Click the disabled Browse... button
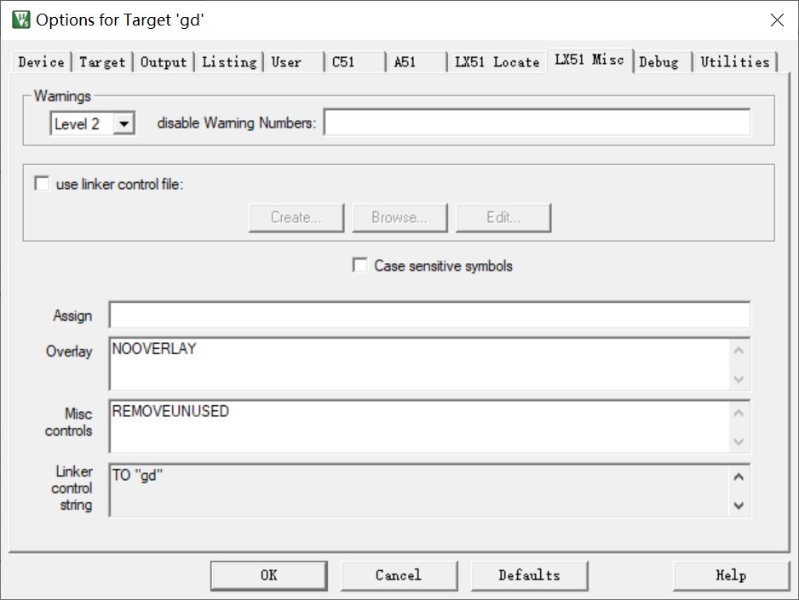 [x=399, y=218]
